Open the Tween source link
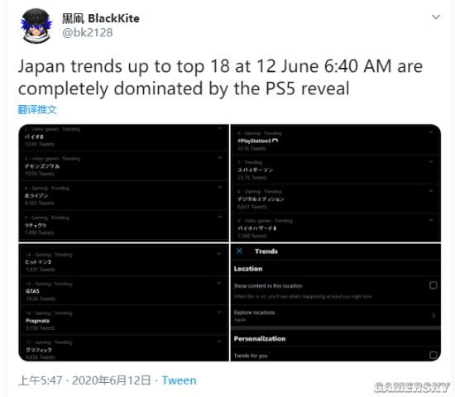455x397 pixels. [x=179, y=380]
